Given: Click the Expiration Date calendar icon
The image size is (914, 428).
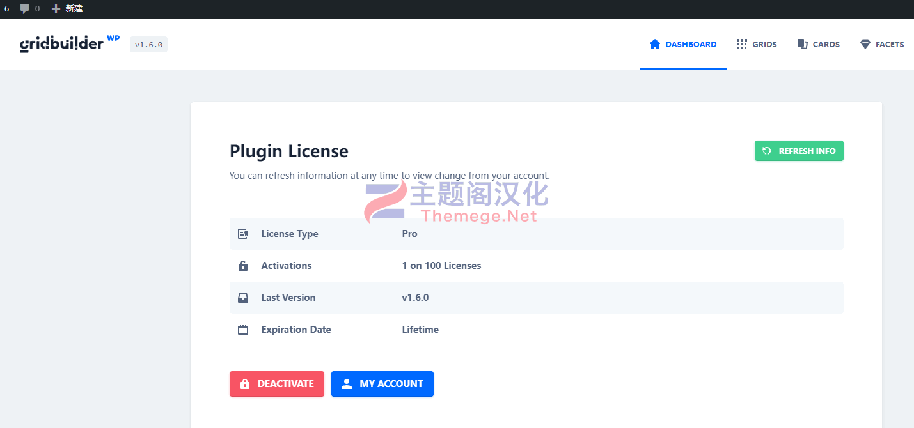Looking at the screenshot, I should point(243,330).
